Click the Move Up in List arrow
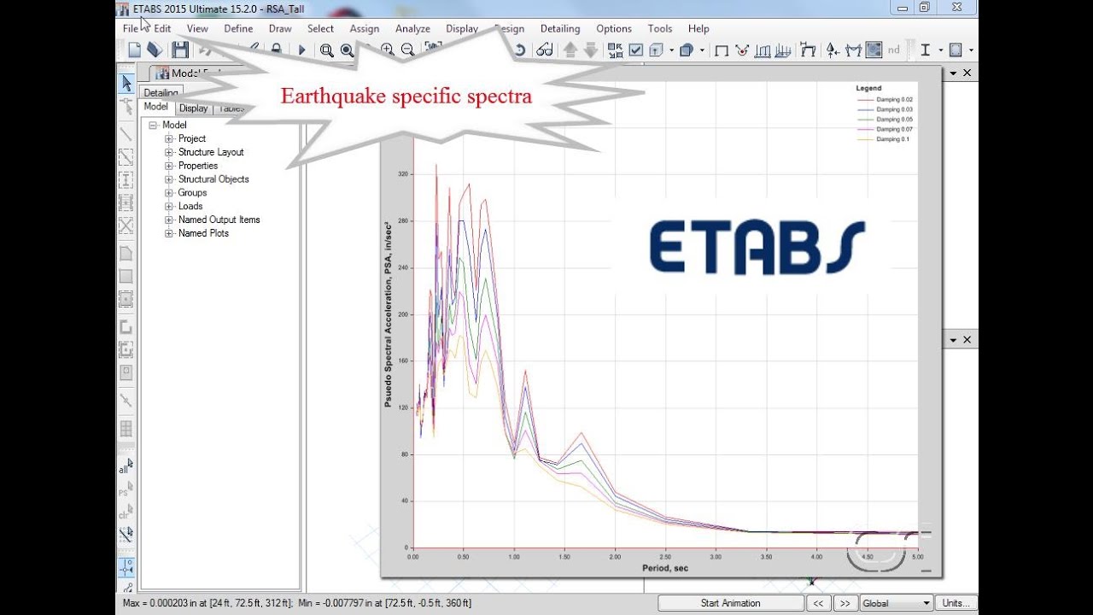1093x615 pixels. (x=570, y=50)
